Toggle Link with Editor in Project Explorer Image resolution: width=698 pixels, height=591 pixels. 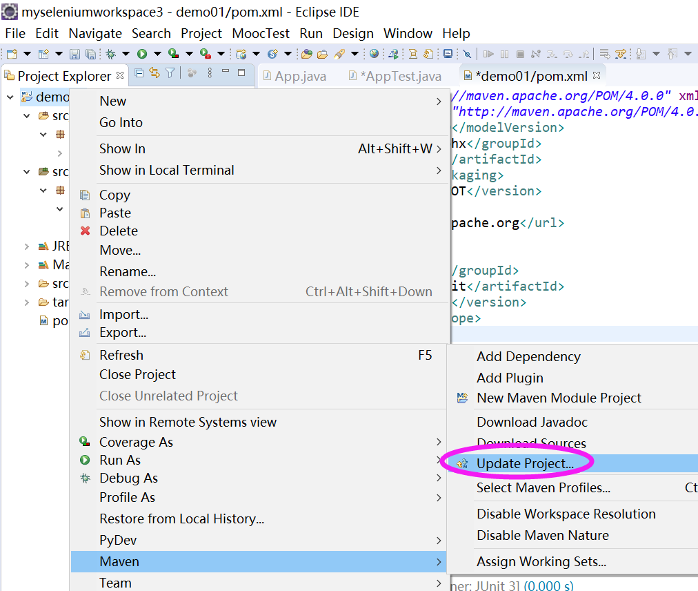[154, 72]
